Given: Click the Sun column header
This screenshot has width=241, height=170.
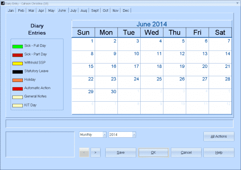Looking at the screenshot, I should (83, 32).
